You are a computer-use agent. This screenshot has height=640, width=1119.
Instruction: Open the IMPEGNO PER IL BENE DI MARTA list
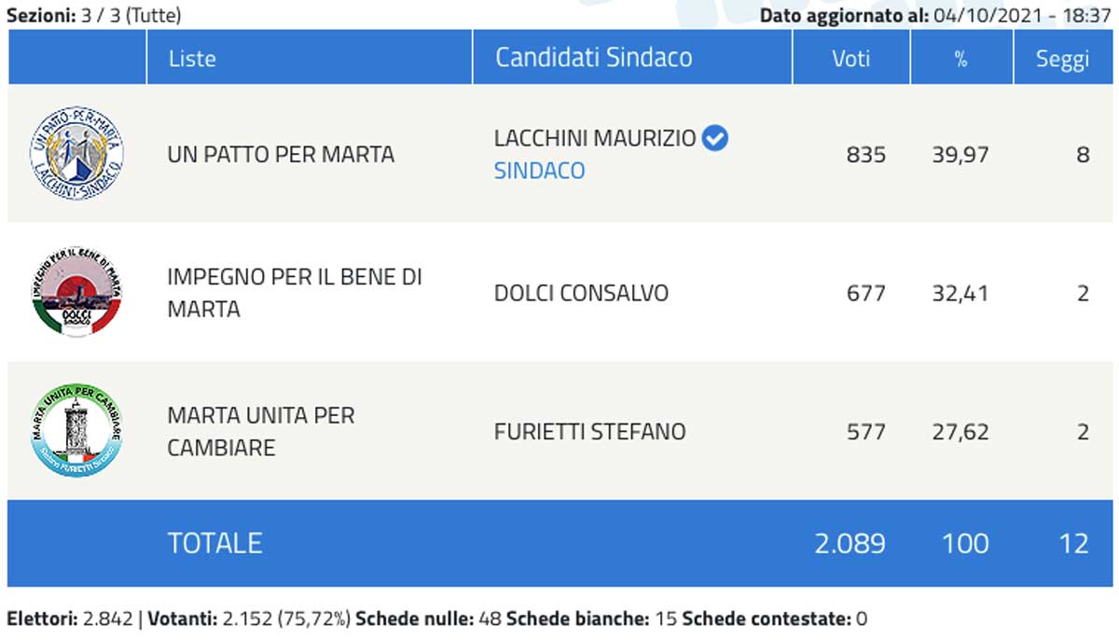click(x=295, y=293)
